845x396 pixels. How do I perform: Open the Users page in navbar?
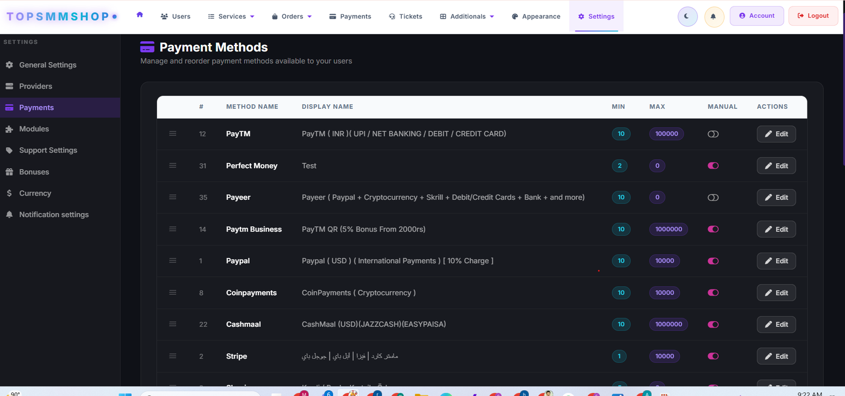[x=175, y=16]
